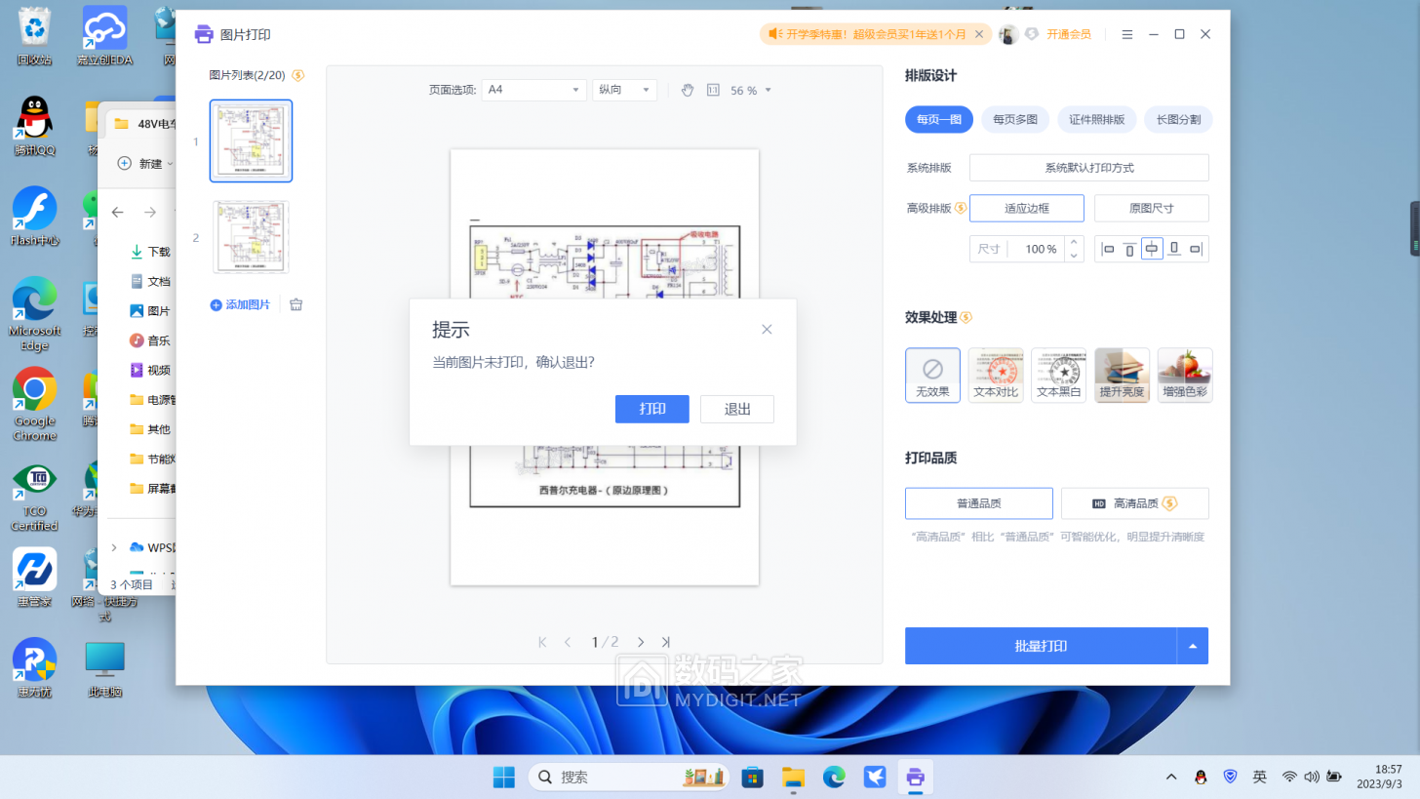This screenshot has height=799, width=1420.
Task: Show hidden tray icons chevron
Action: pos(1171,777)
